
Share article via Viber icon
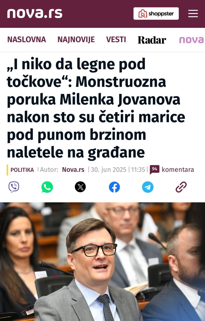click(x=14, y=187)
